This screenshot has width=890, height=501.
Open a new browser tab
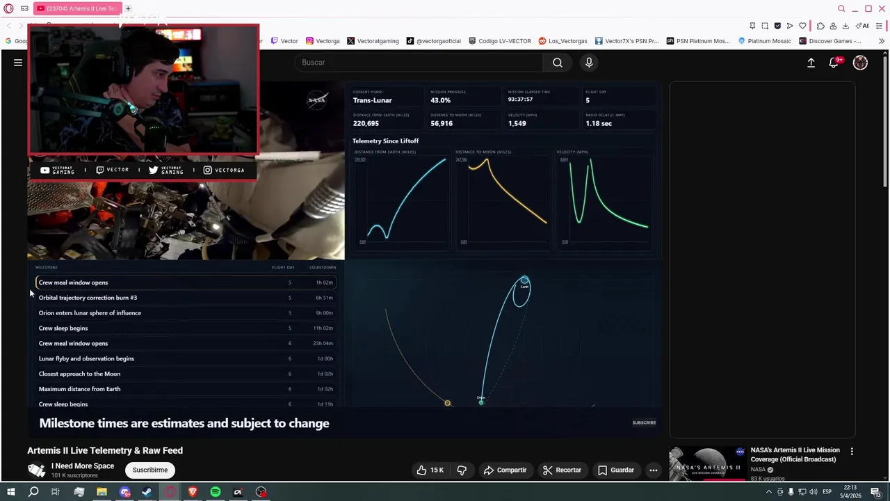128,8
